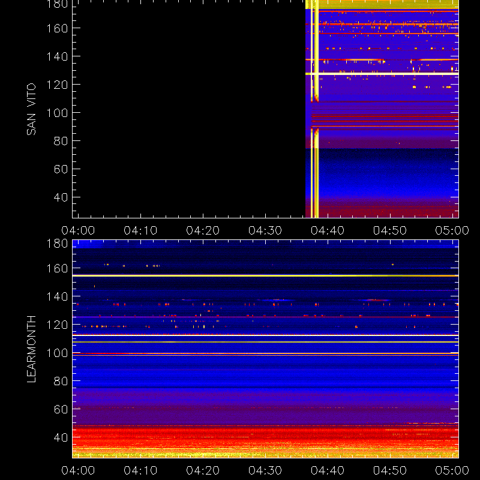Choose the 180 label on Learmonth axis
The height and width of the screenshot is (480, 480).
coord(57,244)
